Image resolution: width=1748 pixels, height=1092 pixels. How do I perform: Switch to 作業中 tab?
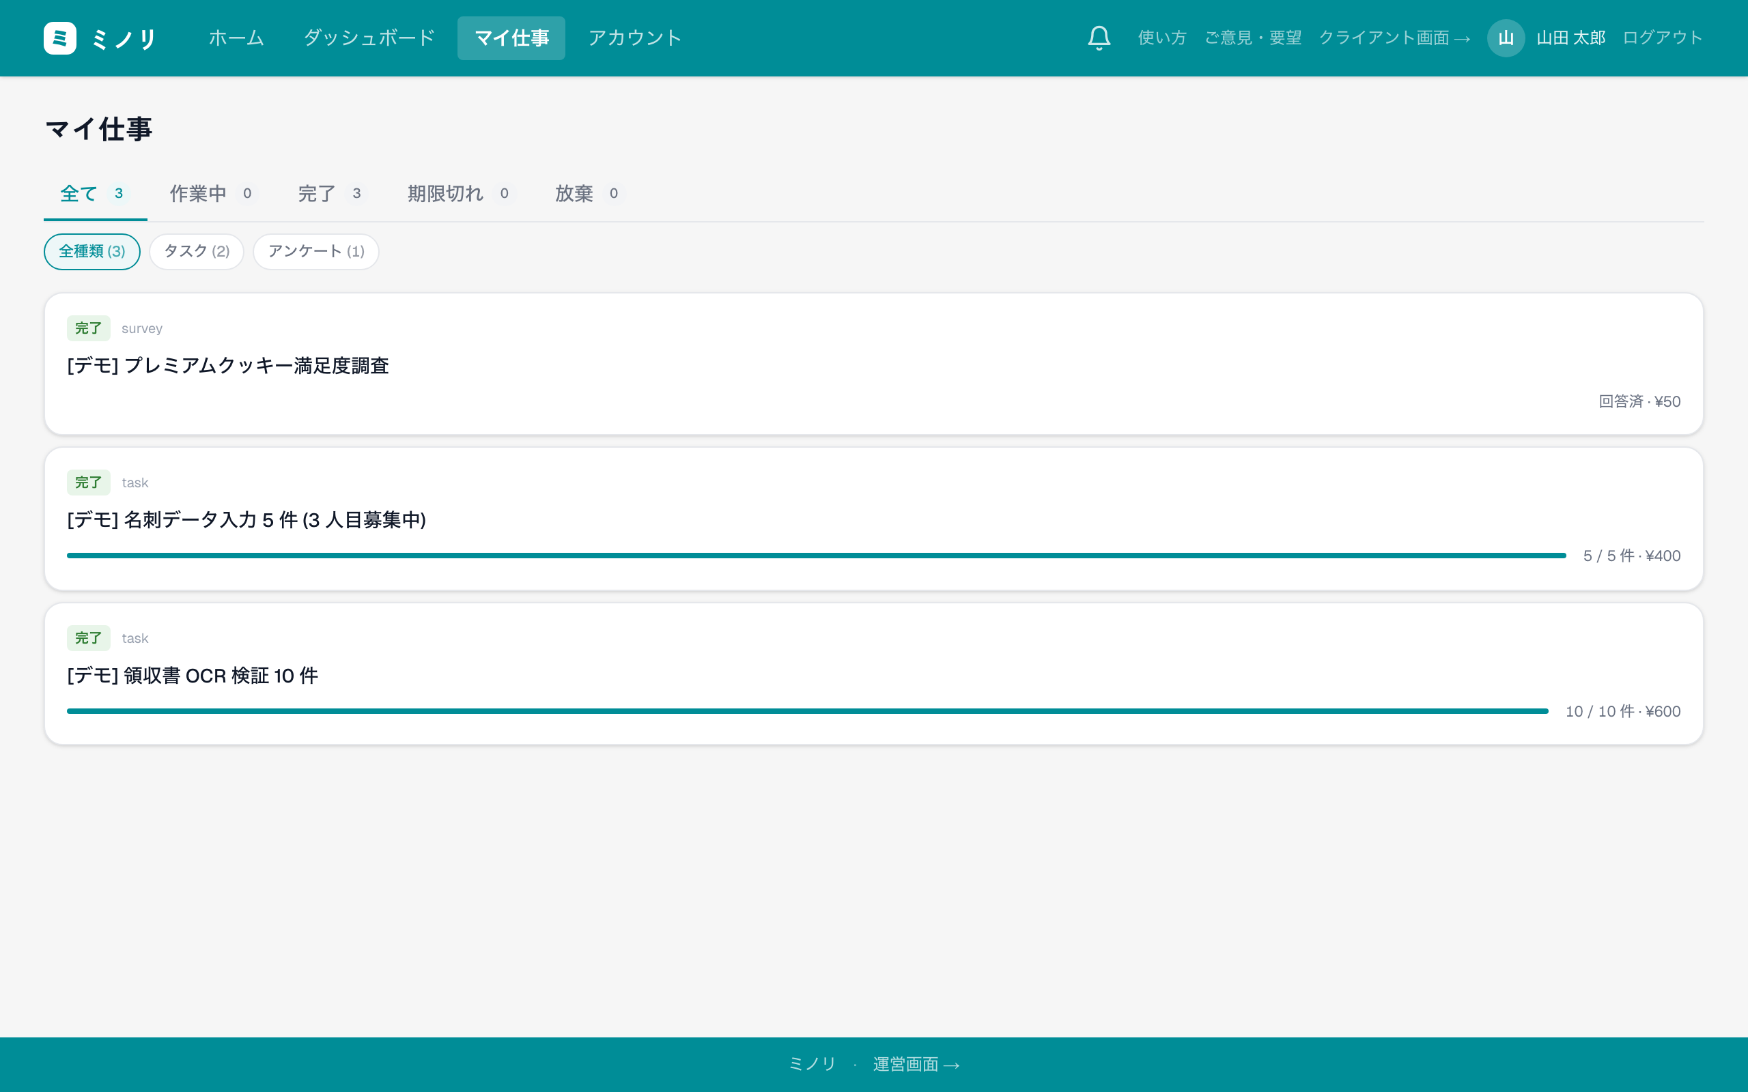tap(213, 194)
